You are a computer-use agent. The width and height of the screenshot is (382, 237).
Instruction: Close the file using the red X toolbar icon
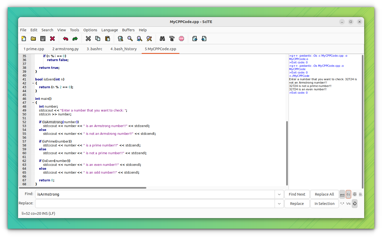(x=52, y=38)
